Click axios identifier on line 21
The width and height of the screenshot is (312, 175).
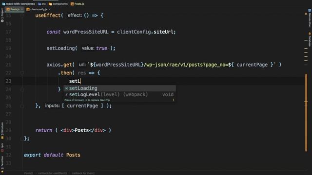(54, 65)
